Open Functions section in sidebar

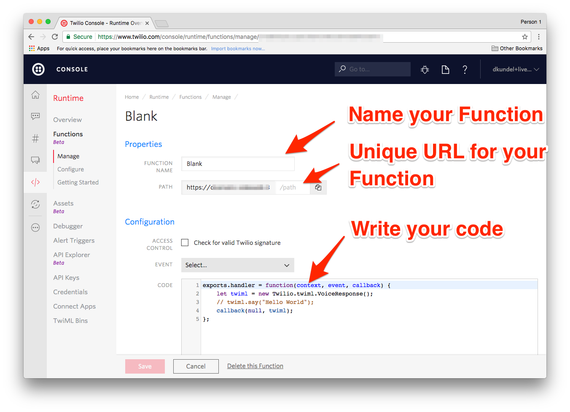tap(68, 134)
